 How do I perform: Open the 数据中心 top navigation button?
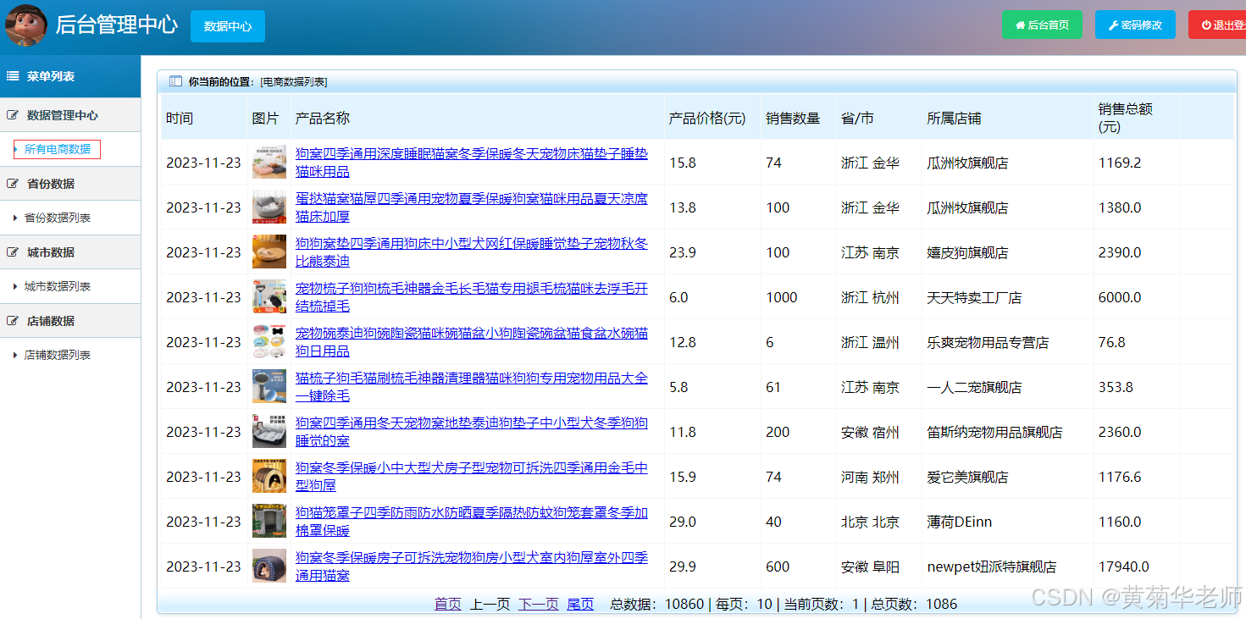pos(228,26)
